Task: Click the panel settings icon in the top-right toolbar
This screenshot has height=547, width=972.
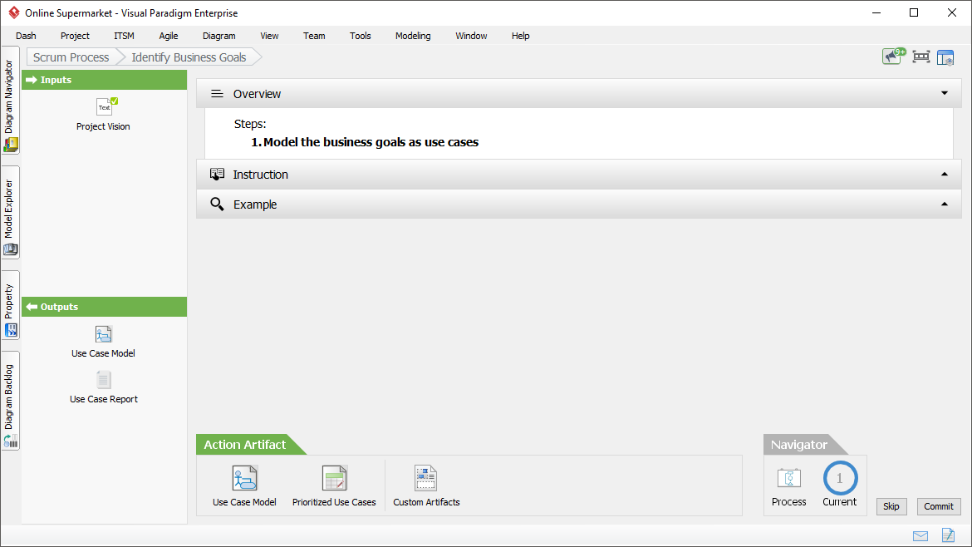Action: pyautogui.click(x=945, y=57)
